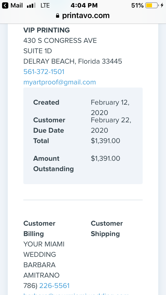Tap the VIP PRINTING company heading
The width and height of the screenshot is (166, 295).
point(47,30)
